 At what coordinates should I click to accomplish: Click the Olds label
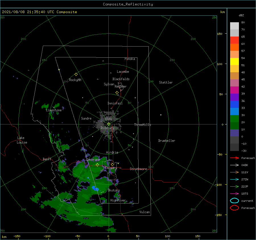click(x=108, y=119)
